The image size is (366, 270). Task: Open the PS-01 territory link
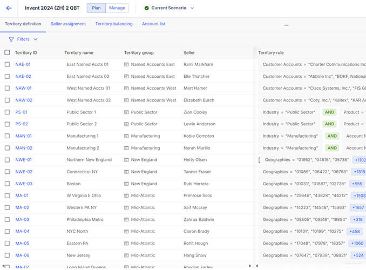(22, 112)
